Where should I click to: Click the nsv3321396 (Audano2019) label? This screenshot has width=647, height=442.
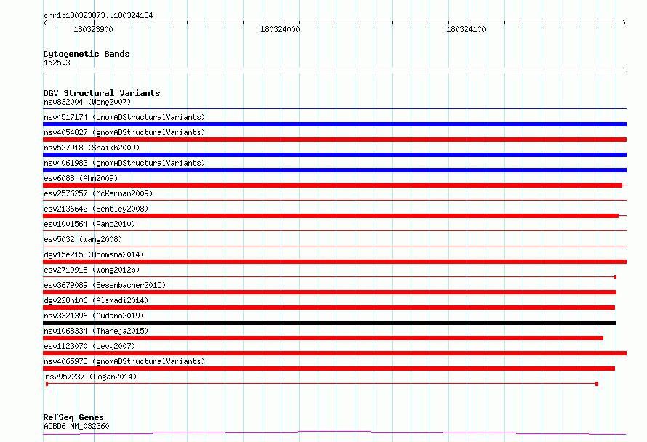coord(94,316)
